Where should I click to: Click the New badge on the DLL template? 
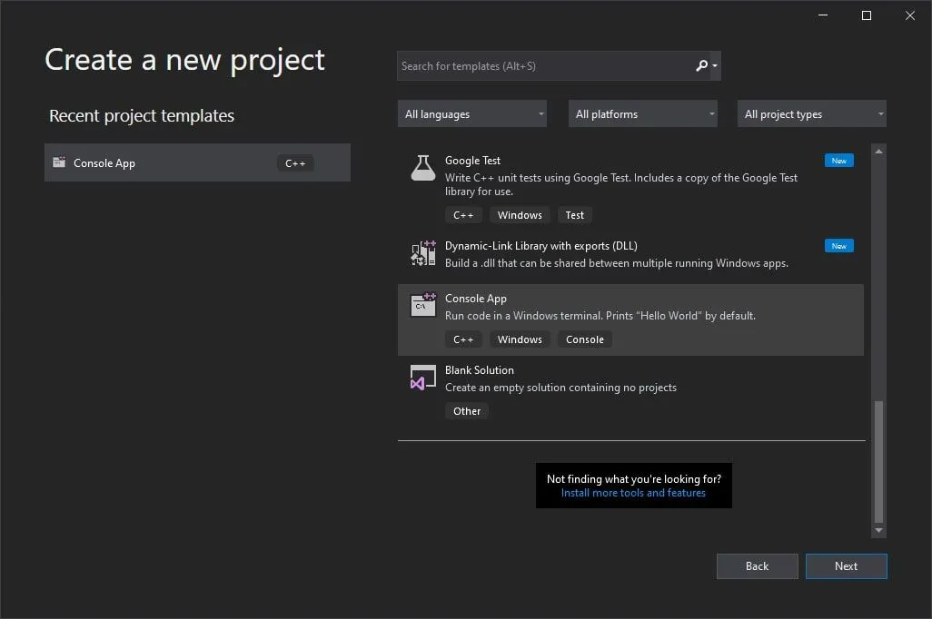[x=838, y=245]
